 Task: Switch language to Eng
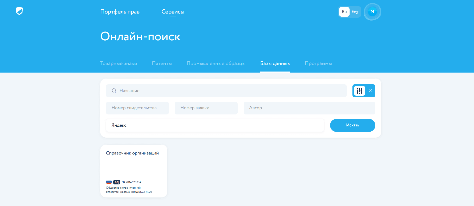click(x=355, y=12)
